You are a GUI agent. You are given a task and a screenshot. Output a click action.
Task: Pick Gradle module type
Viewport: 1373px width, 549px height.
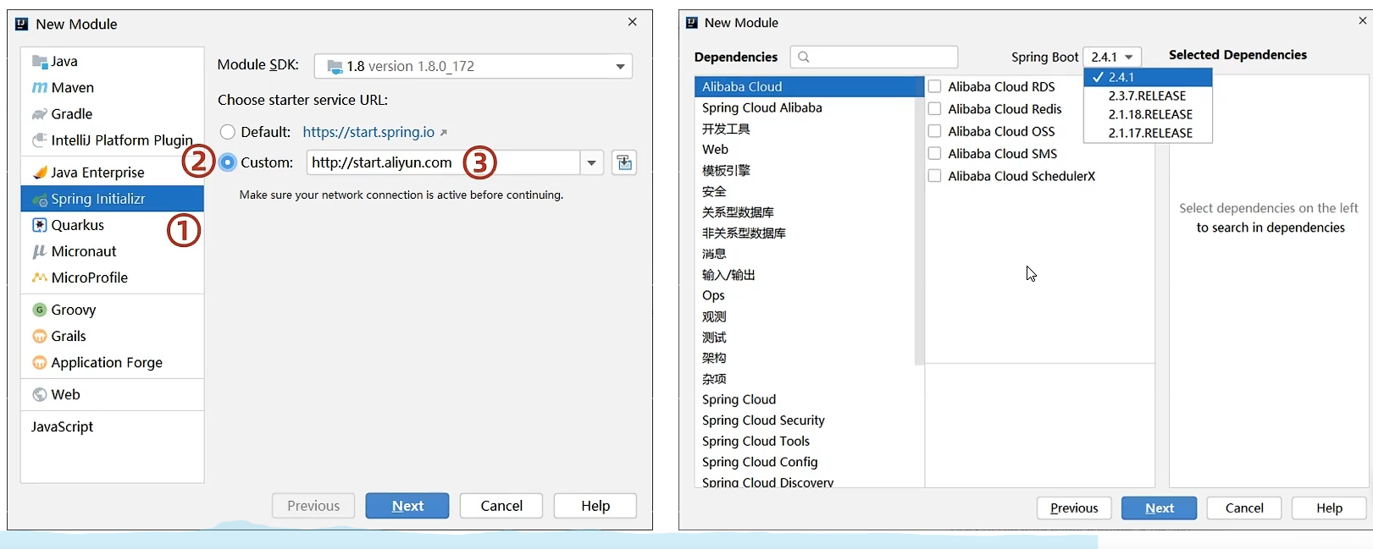click(112, 113)
